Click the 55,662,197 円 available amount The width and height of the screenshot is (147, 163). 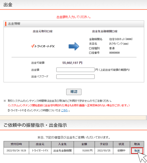click(72, 63)
